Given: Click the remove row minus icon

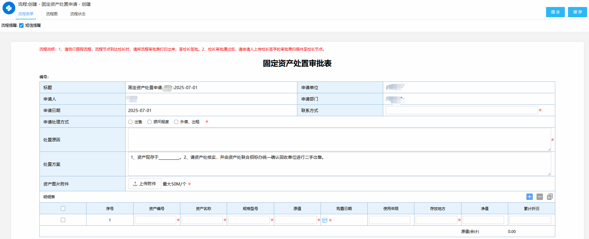Looking at the screenshot, I should [x=540, y=197].
